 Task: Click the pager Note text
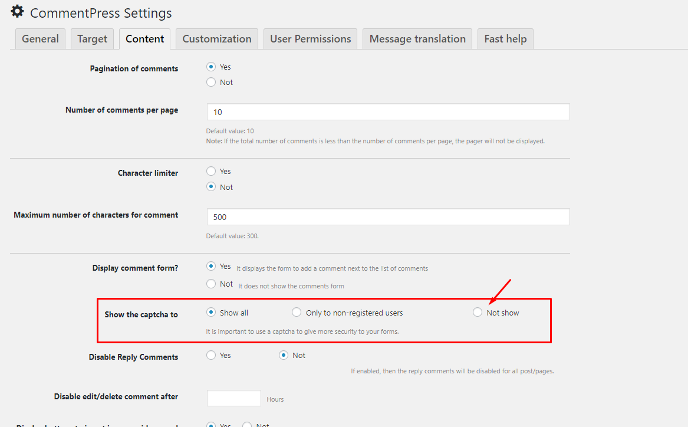point(375,142)
